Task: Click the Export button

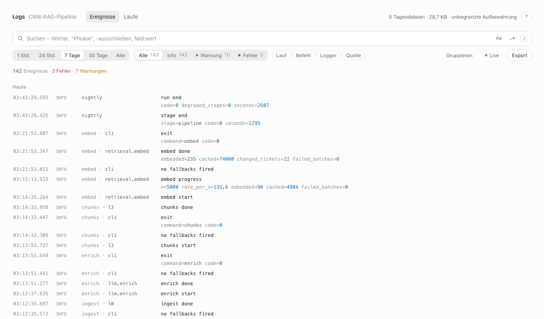Action: click(x=519, y=55)
